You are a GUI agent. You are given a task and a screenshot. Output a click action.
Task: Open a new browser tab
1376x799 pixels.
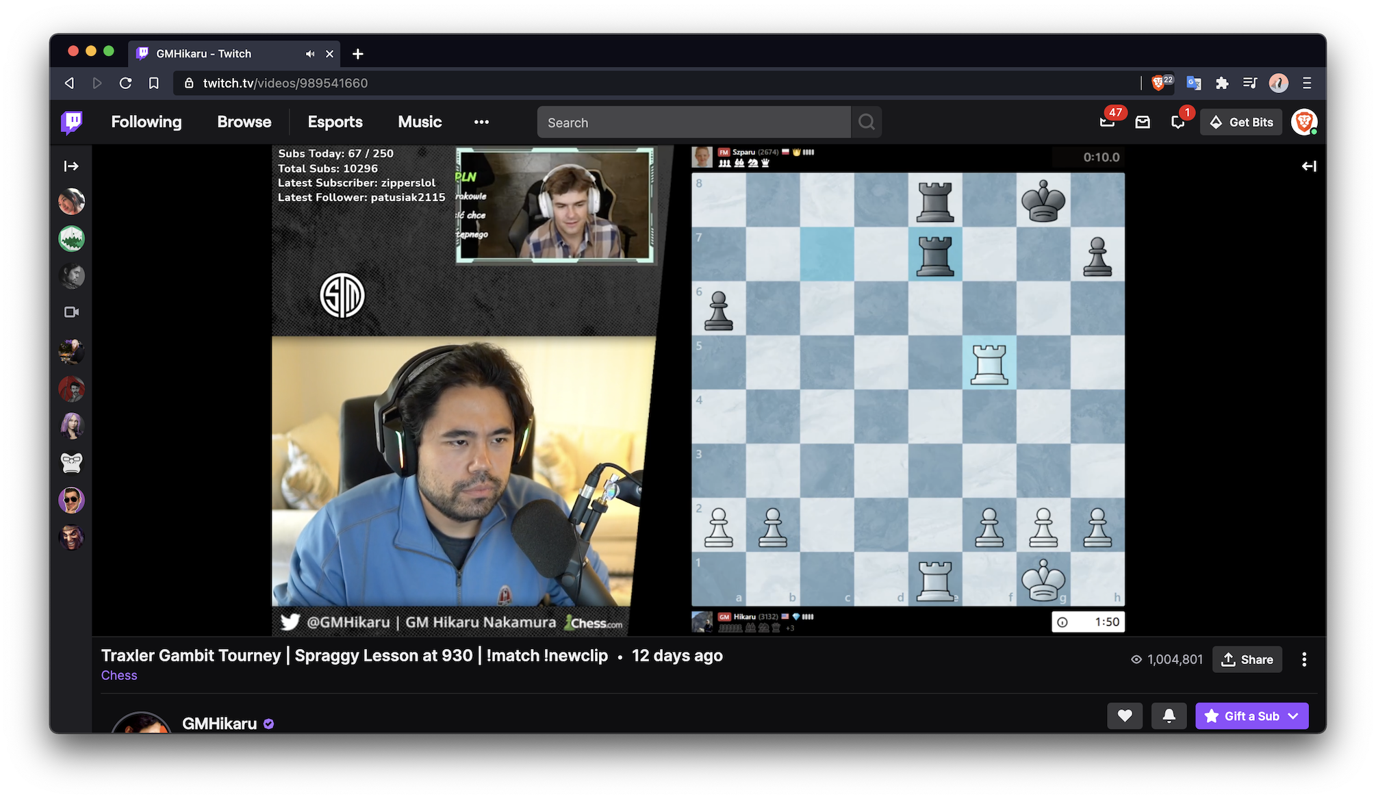tap(358, 53)
